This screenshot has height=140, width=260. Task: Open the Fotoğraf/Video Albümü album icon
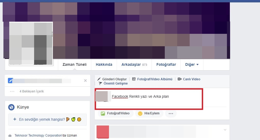pyautogui.click(x=134, y=79)
